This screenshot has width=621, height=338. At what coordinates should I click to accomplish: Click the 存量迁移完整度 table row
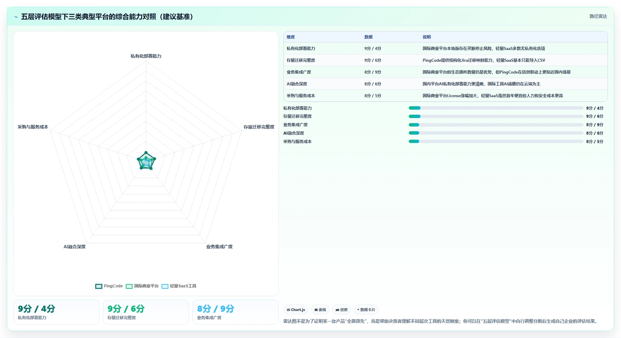[x=446, y=60]
